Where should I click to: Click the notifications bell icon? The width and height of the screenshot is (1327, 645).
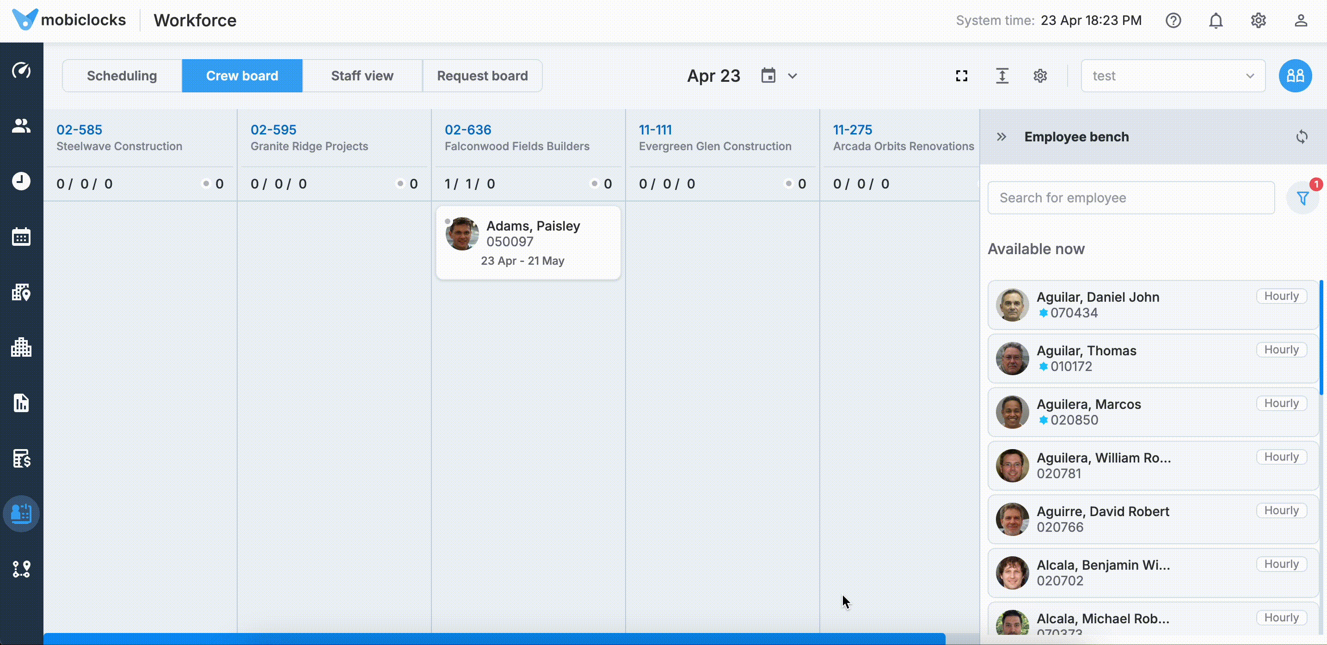[1216, 21]
